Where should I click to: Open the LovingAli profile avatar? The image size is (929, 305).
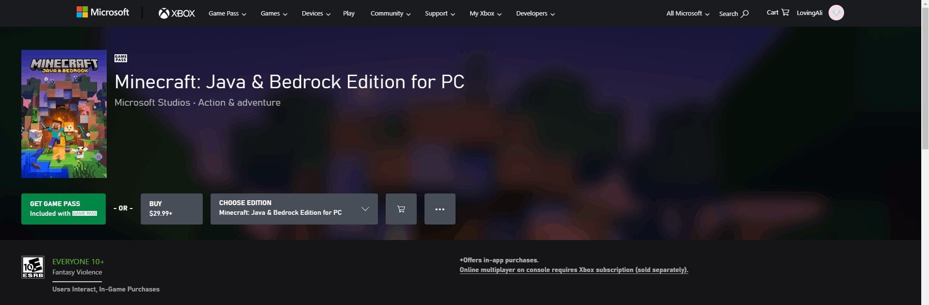[x=836, y=13]
